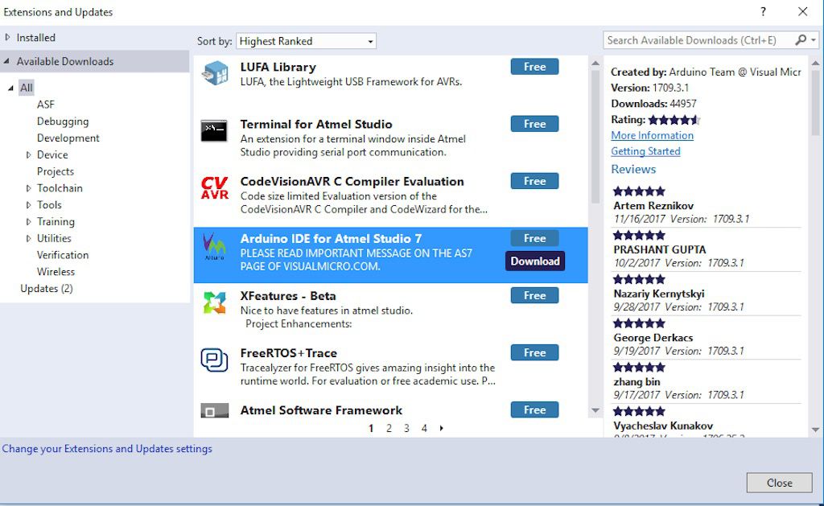Click the LUFA Library extension icon

pyautogui.click(x=215, y=72)
